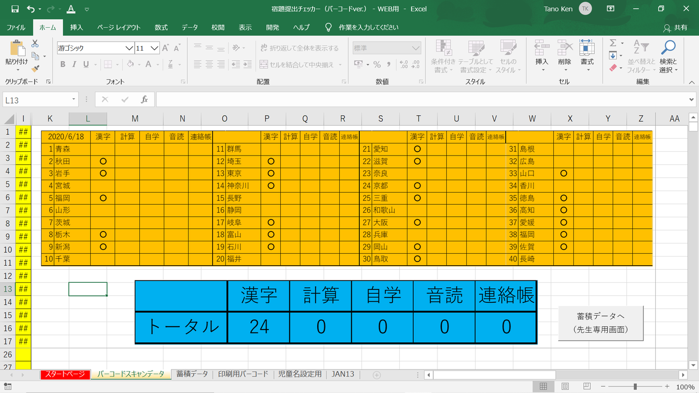Click the Save icon in the title bar

coord(15,9)
